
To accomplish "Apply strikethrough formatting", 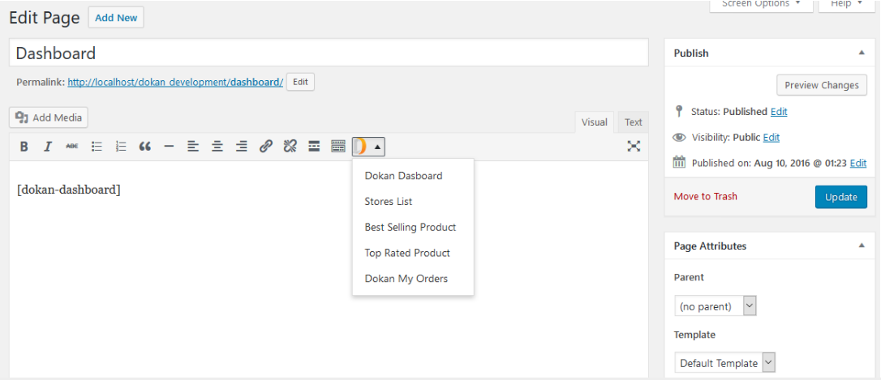I will coord(72,147).
